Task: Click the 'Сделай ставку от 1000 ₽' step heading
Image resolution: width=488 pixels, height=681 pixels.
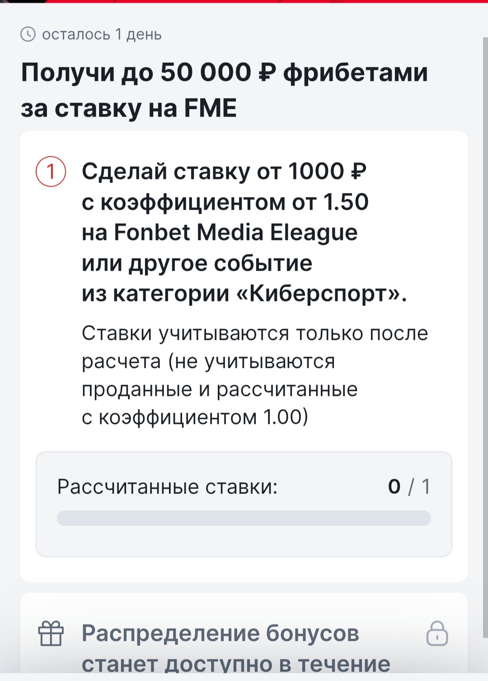Action: click(x=224, y=171)
